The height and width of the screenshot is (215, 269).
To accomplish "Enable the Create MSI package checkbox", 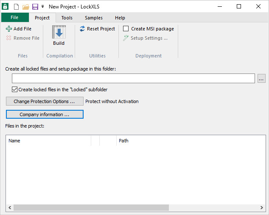I will pyautogui.click(x=126, y=29).
